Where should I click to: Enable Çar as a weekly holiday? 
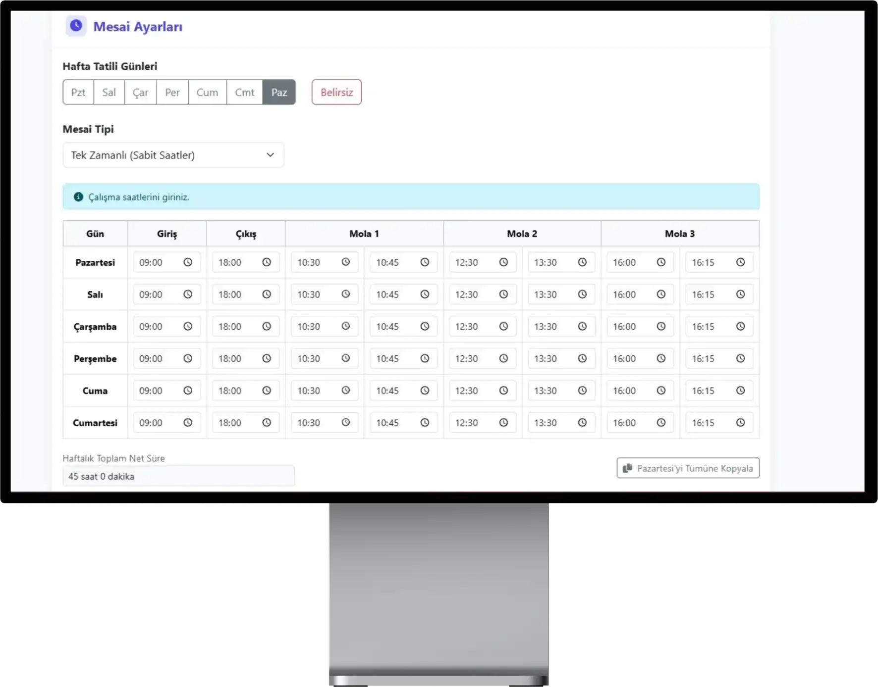[x=140, y=93]
